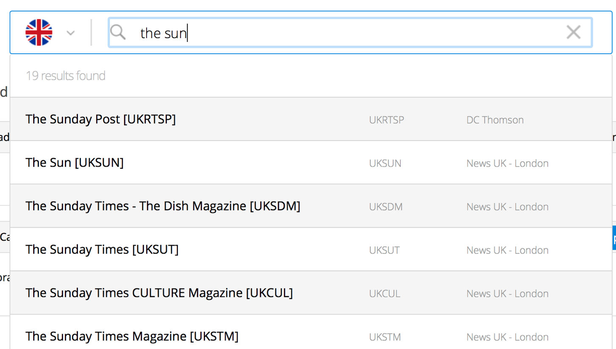Screen dimensions: 616x349
Task: Focus the search field containing 'the sun'
Action: (350, 32)
